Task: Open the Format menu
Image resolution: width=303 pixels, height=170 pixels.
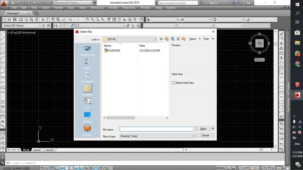Action: (x=58, y=8)
